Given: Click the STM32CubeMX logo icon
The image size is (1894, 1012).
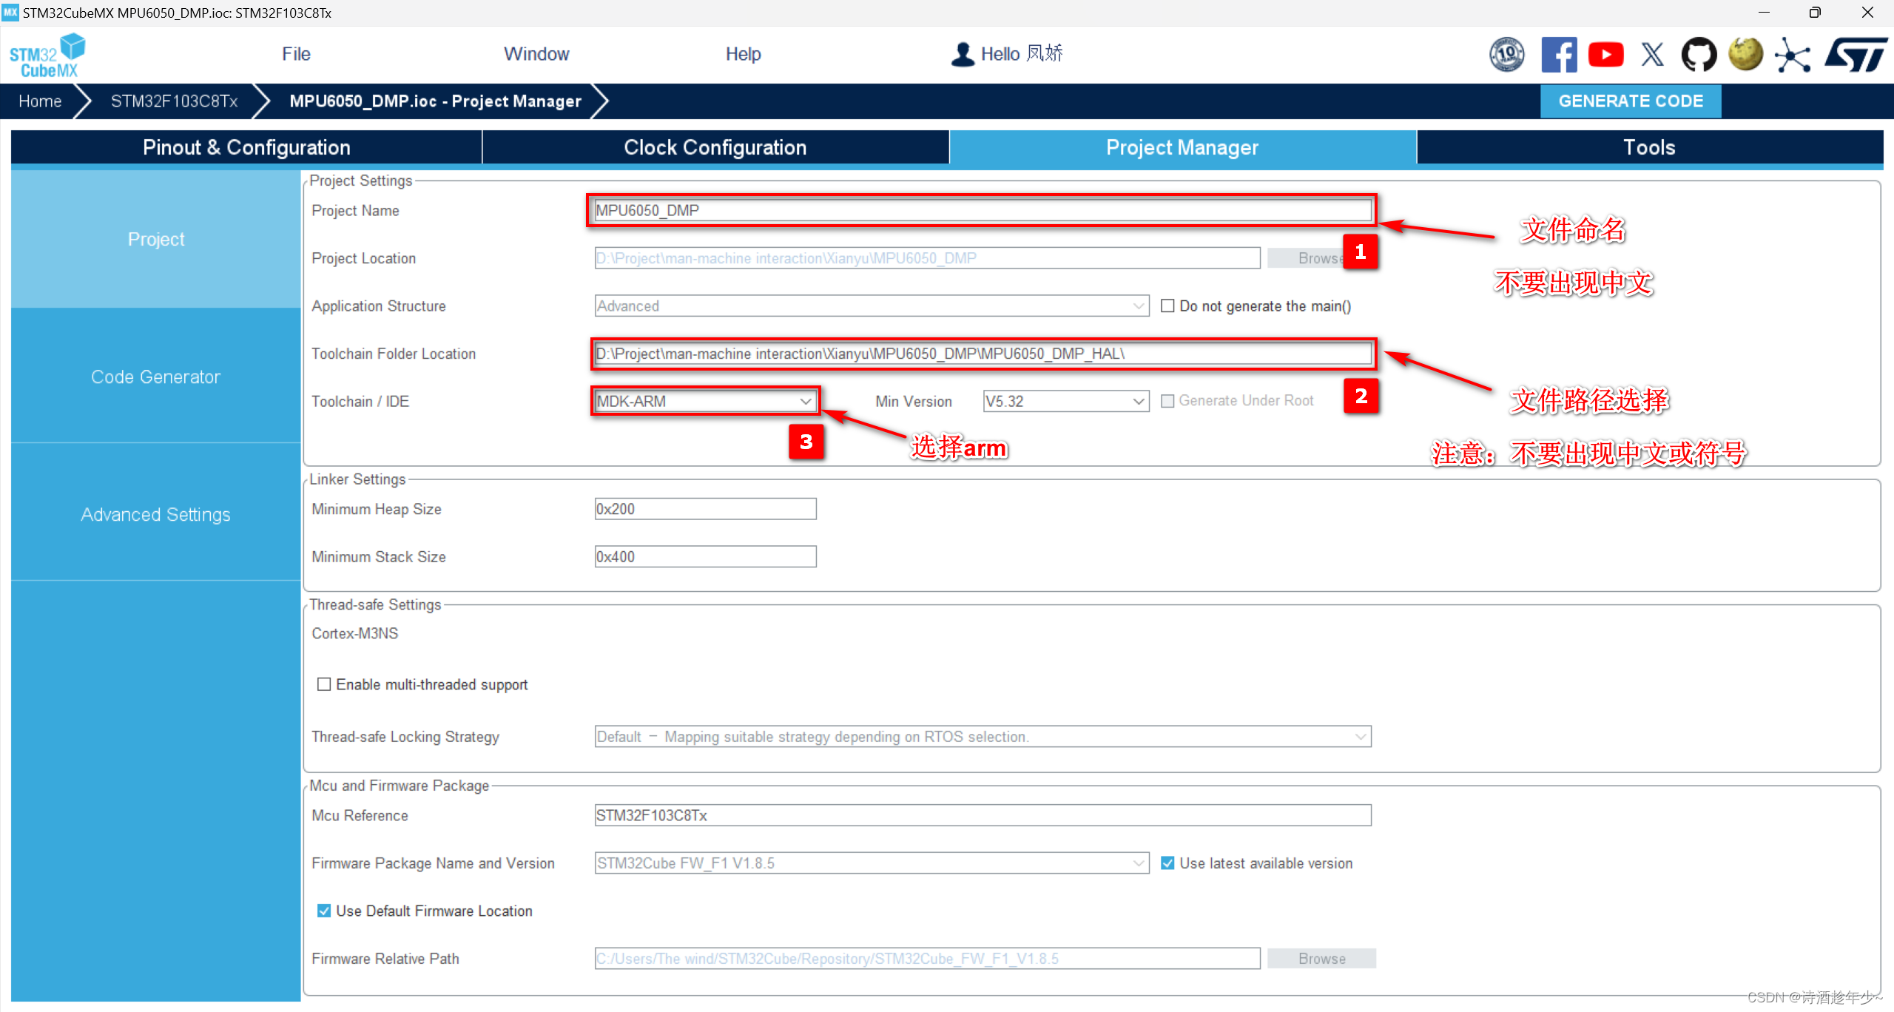Looking at the screenshot, I should [x=47, y=55].
